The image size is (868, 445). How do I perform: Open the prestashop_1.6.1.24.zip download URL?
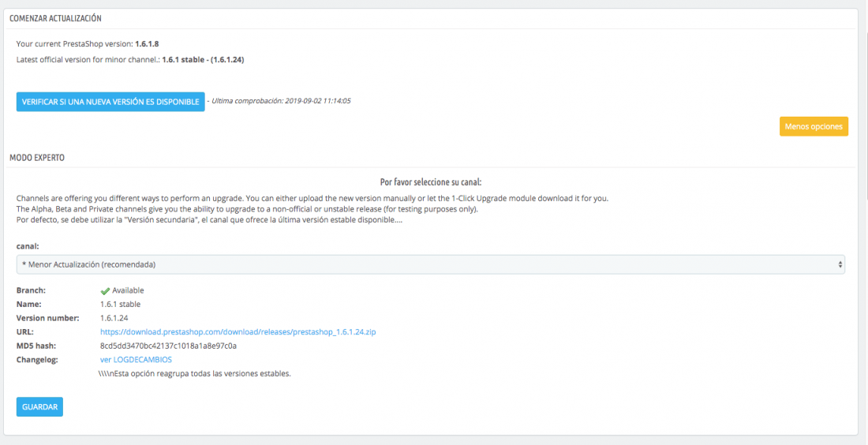[238, 332]
